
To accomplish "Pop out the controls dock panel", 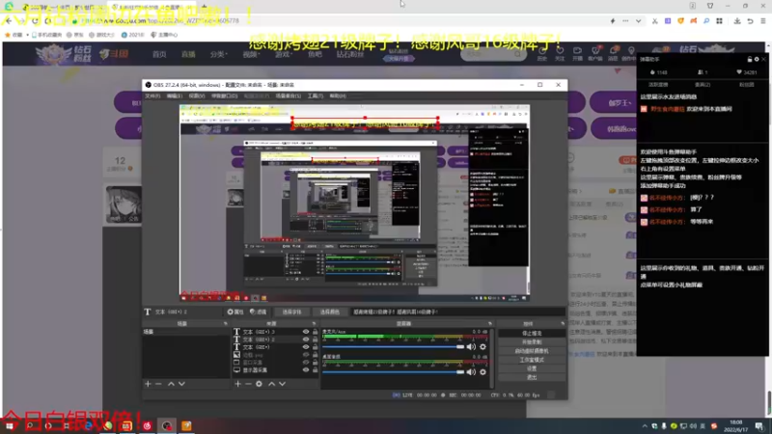I will [563, 324].
